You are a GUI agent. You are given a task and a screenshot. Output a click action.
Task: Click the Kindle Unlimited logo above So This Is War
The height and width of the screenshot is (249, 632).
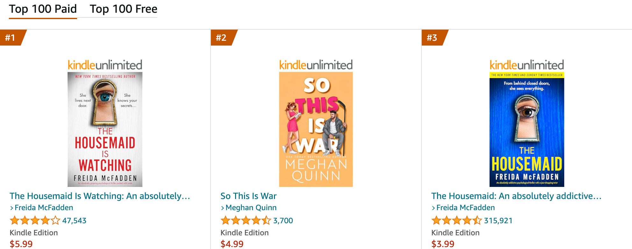(x=316, y=65)
